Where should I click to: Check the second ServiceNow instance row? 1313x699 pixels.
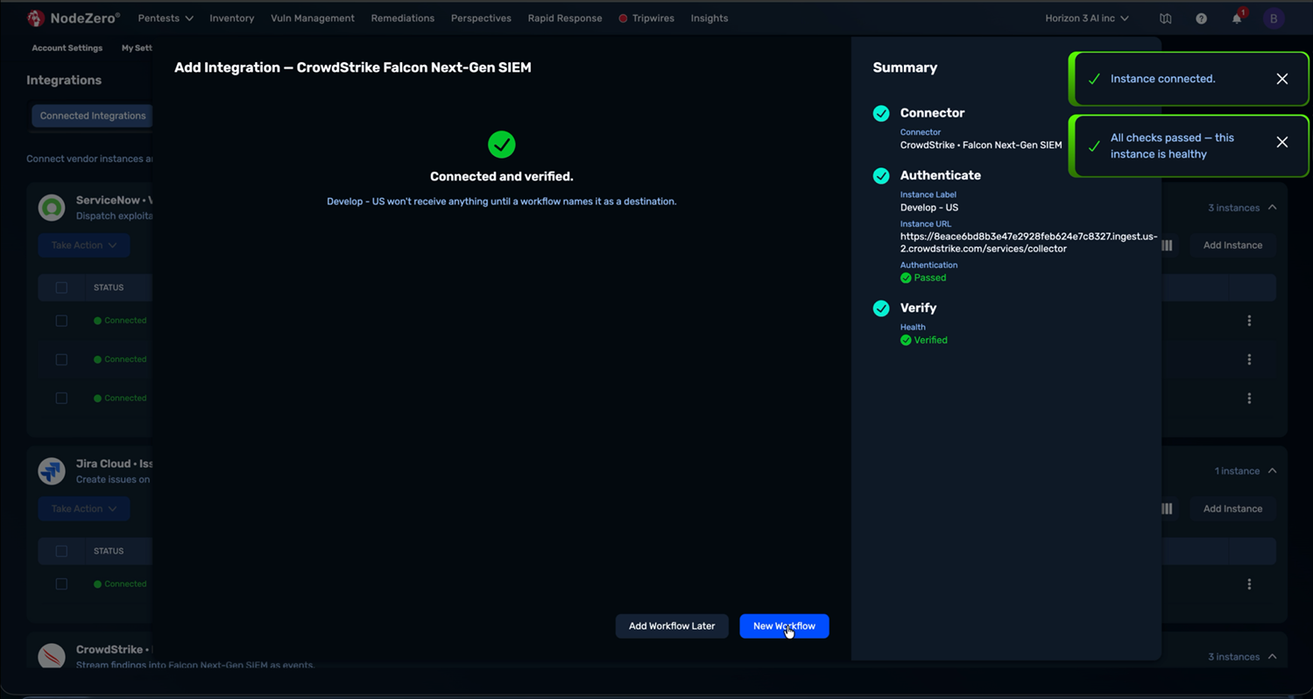click(x=61, y=359)
